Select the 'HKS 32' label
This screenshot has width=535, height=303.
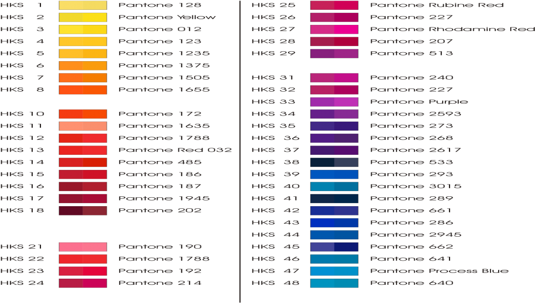click(x=273, y=90)
